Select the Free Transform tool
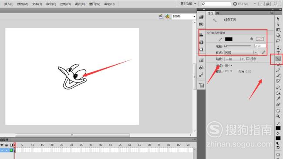The height and width of the screenshot is (159, 283). (x=278, y=30)
